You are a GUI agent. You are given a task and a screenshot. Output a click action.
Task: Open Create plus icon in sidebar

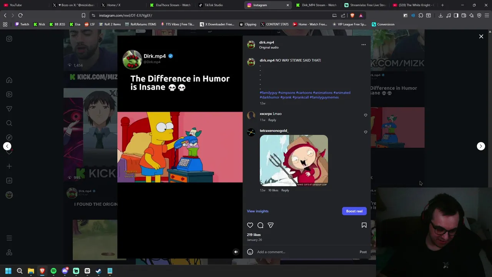(9, 166)
